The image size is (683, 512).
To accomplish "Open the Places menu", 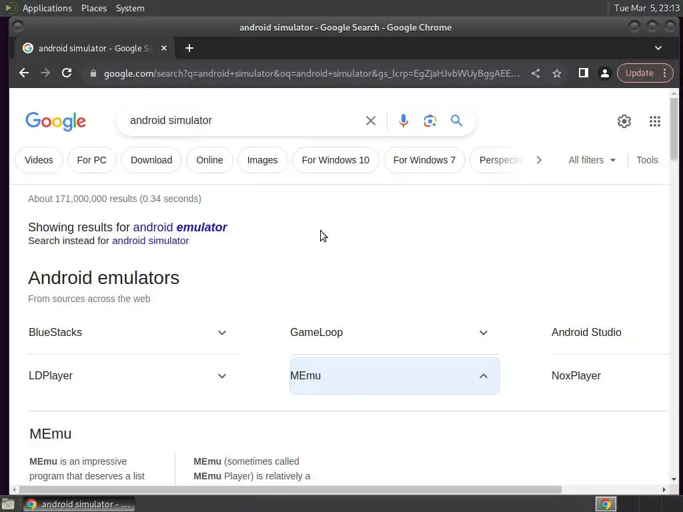I will pos(94,8).
